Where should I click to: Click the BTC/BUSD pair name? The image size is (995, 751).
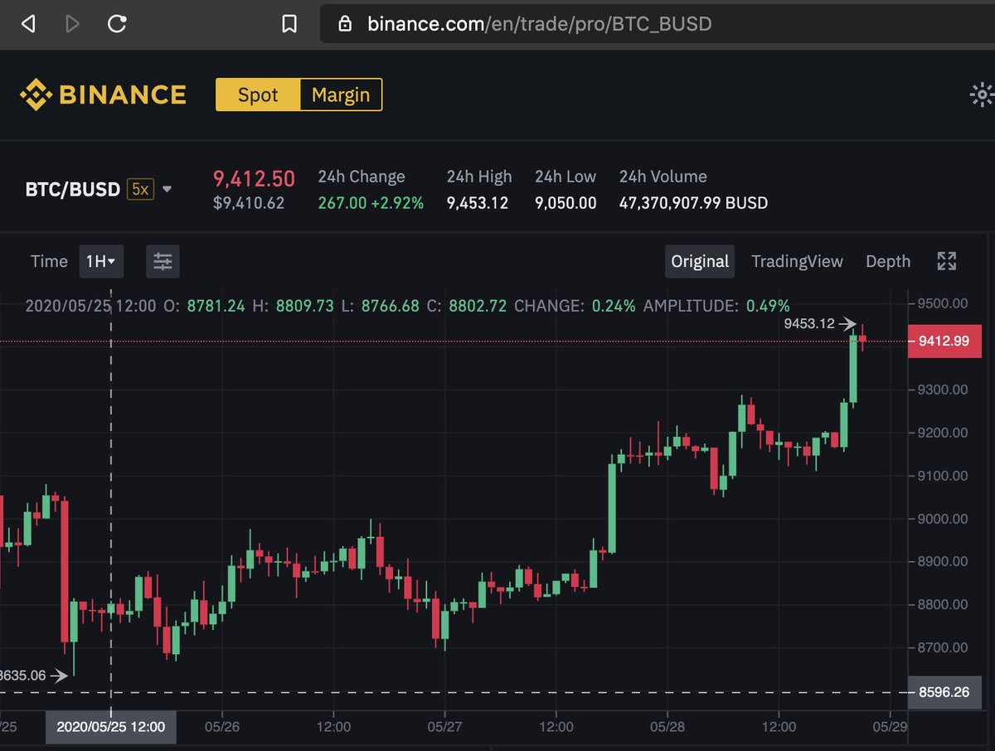tap(73, 189)
